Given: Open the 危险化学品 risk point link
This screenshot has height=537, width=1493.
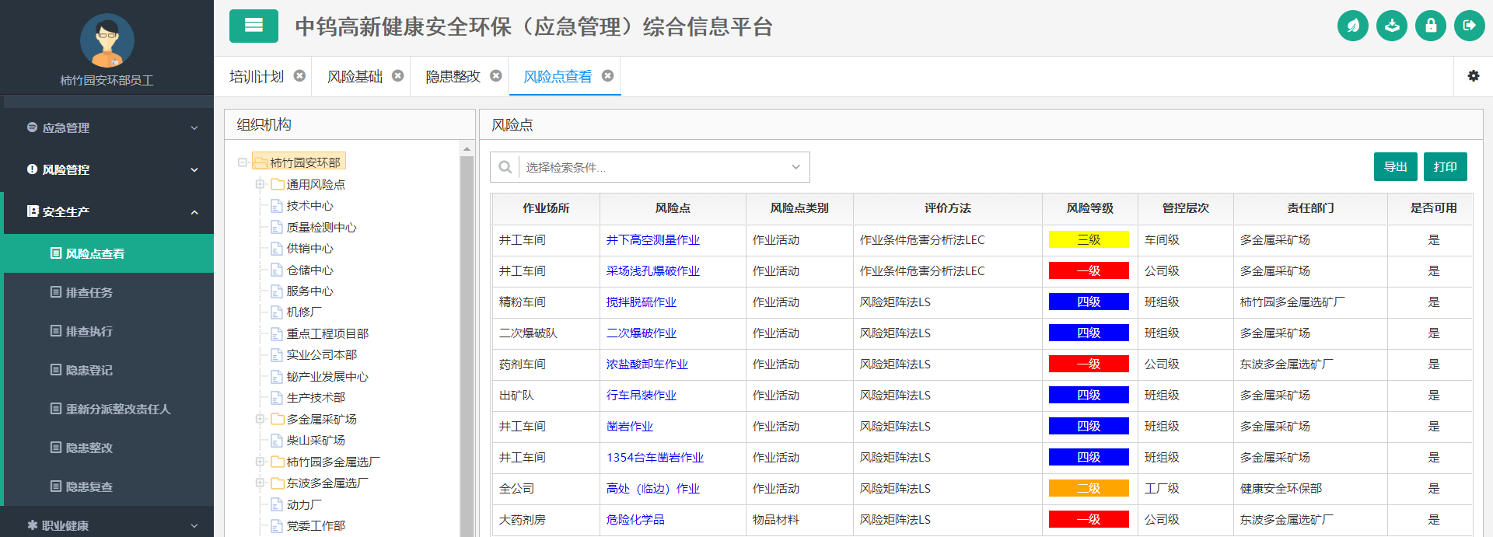Looking at the screenshot, I should tap(635, 520).
